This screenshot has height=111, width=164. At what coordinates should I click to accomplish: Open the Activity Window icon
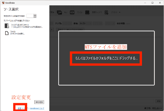click(87, 12)
